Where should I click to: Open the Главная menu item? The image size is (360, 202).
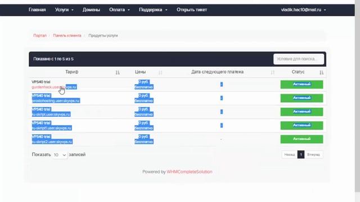[x=37, y=10]
